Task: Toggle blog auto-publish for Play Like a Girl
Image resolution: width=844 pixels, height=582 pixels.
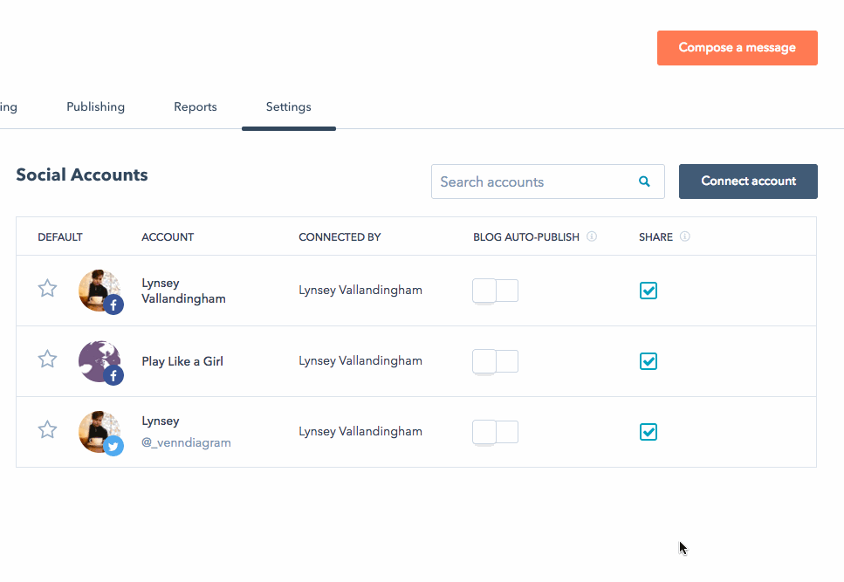Action: (x=495, y=361)
